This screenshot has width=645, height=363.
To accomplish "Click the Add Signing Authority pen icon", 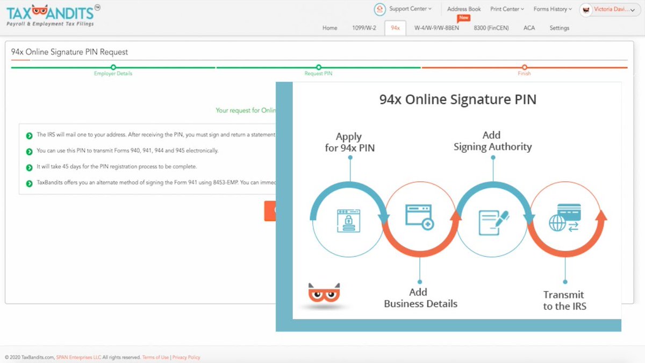I will [493, 222].
